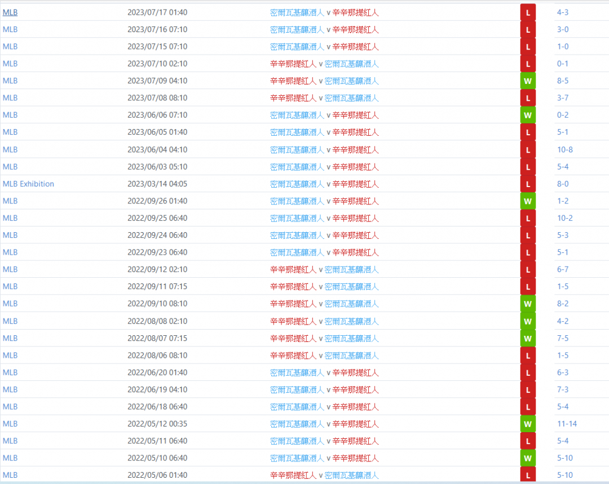
Task: Select the date text 2023/03/14 04:05
Action: [x=157, y=184]
